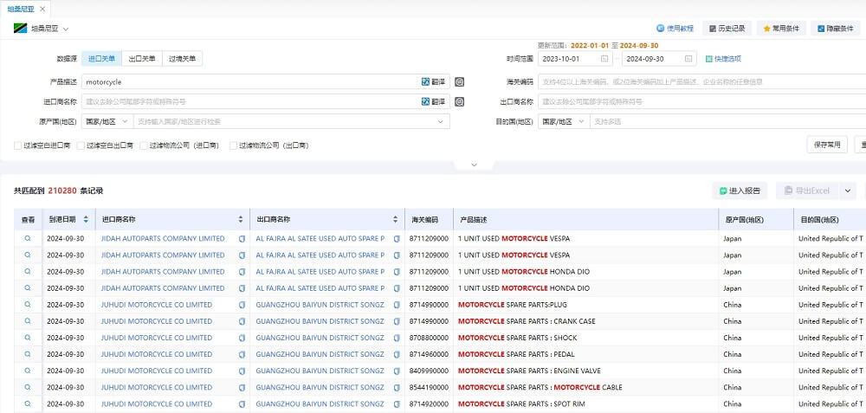This screenshot has width=866, height=413.
Task: Open GUANGZHOU BAIYUN exporter link in SHOCK row
Action: click(320, 338)
